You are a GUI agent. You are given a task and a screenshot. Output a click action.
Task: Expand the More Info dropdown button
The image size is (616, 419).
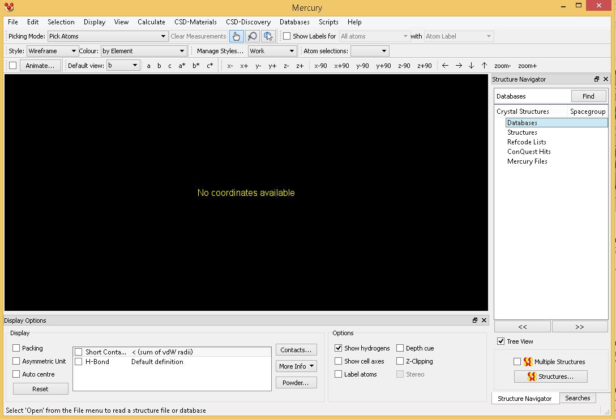296,366
